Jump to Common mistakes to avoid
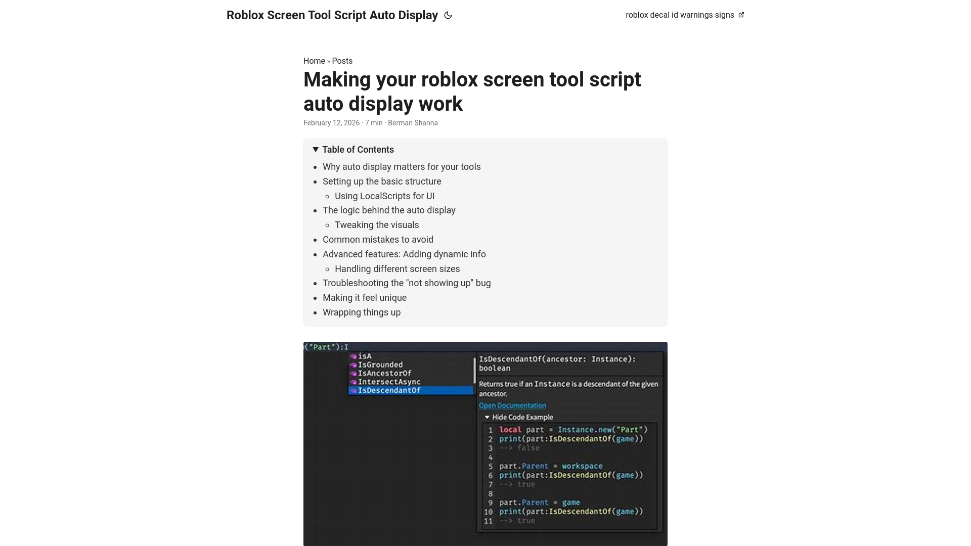The height and width of the screenshot is (546, 971). (x=378, y=240)
